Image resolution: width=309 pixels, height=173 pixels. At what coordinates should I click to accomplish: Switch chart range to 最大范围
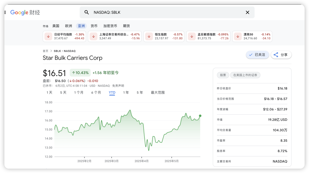coord(158,93)
